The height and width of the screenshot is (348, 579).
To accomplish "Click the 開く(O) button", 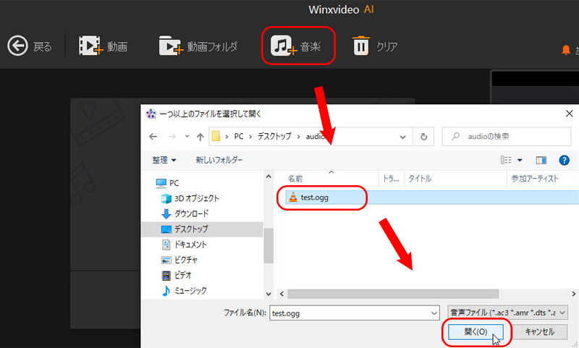I will 476,332.
